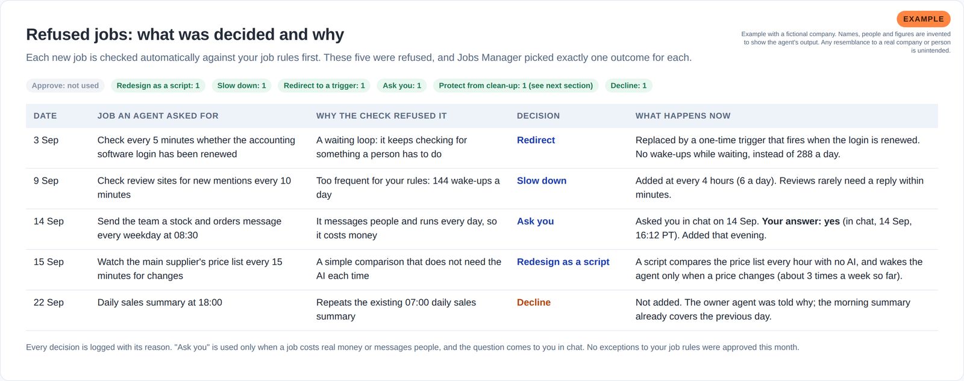Screen dimensions: 964x381
Task: Click the orange Decline decision label
Action: (x=534, y=303)
